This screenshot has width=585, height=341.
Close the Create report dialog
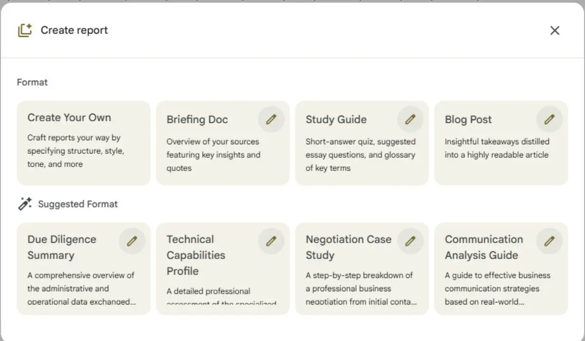555,30
